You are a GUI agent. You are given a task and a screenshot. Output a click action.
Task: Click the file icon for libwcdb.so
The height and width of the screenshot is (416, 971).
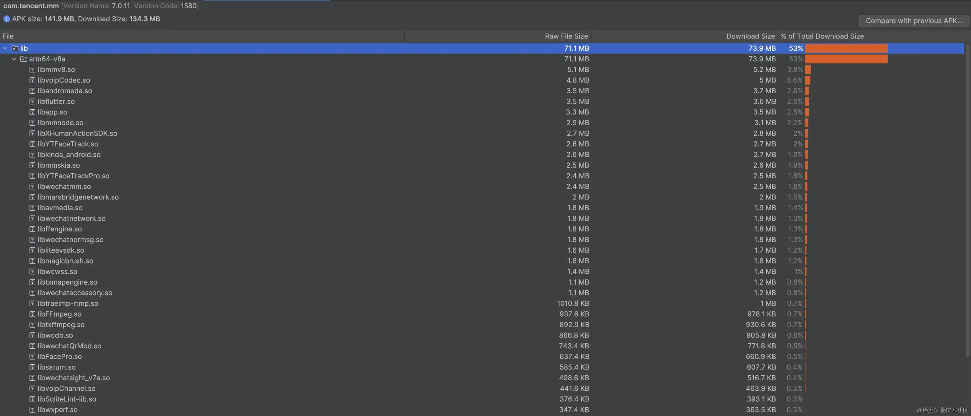click(x=32, y=335)
